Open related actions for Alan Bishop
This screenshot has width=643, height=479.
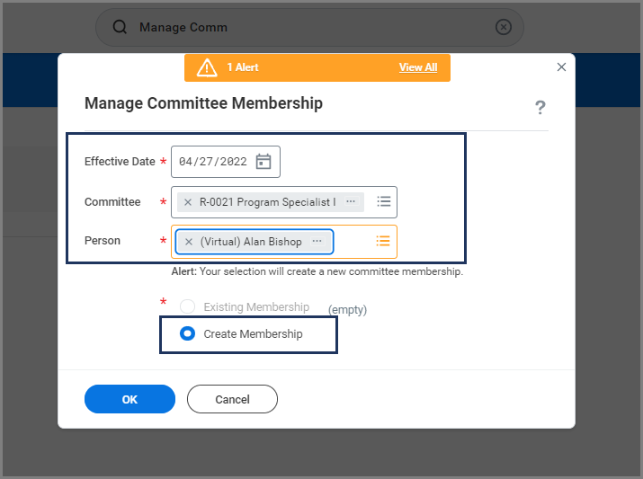point(317,242)
